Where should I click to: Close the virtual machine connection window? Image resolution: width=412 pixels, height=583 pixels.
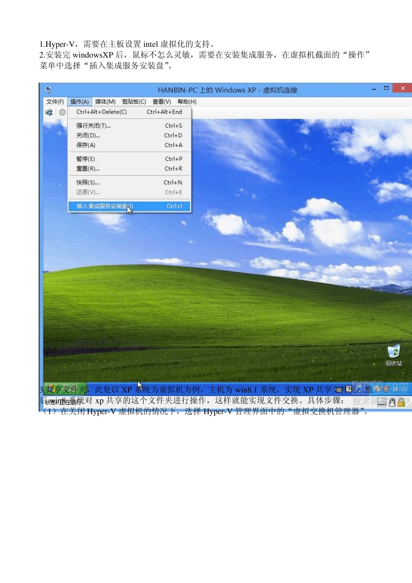(402, 88)
